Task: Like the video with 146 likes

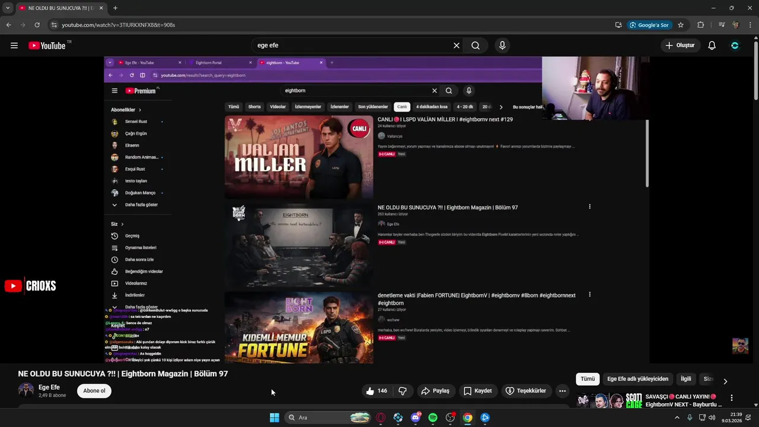Action: pos(376,391)
